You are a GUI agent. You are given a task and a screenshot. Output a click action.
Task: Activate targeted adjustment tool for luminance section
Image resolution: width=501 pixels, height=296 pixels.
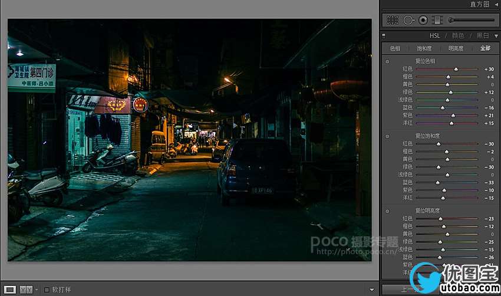[387, 211]
